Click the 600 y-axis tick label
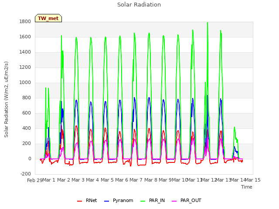Image resolution: width=279 pixels, height=209 pixels. (27, 113)
